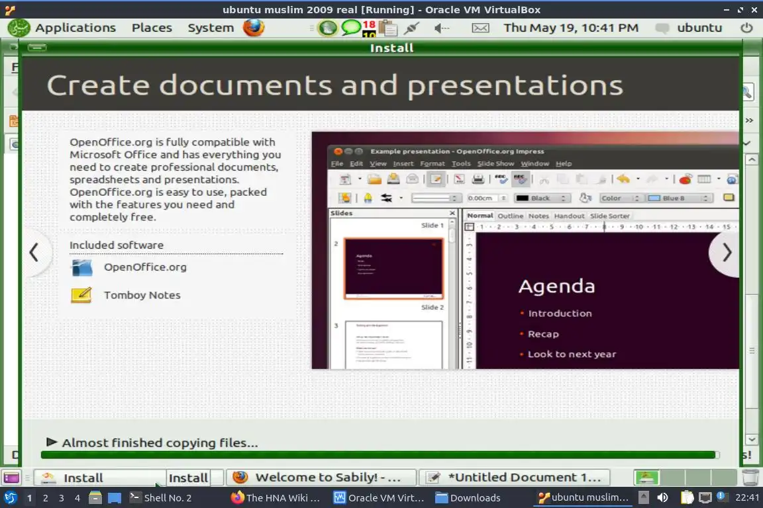
Task: Select Slide Sorter tab in Impress screenshot
Action: 610,216
